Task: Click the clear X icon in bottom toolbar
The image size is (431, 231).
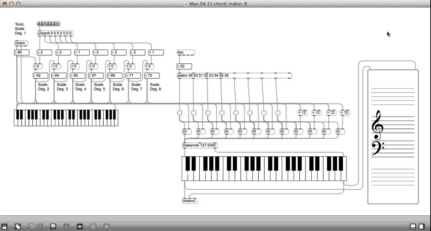Action: click(x=40, y=226)
